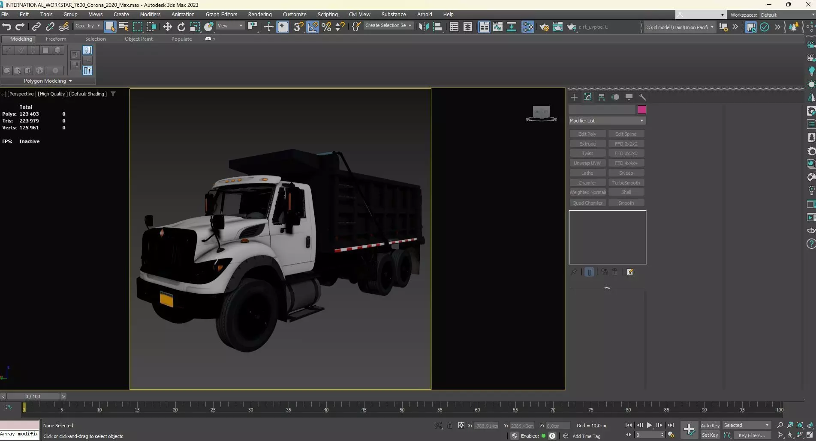The height and width of the screenshot is (441, 816).
Task: Apply the TurboSmooth modifier button
Action: (626, 183)
